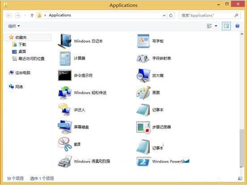Click the vertical scrollbar thumb
The image size is (247, 185).
click(x=242, y=148)
